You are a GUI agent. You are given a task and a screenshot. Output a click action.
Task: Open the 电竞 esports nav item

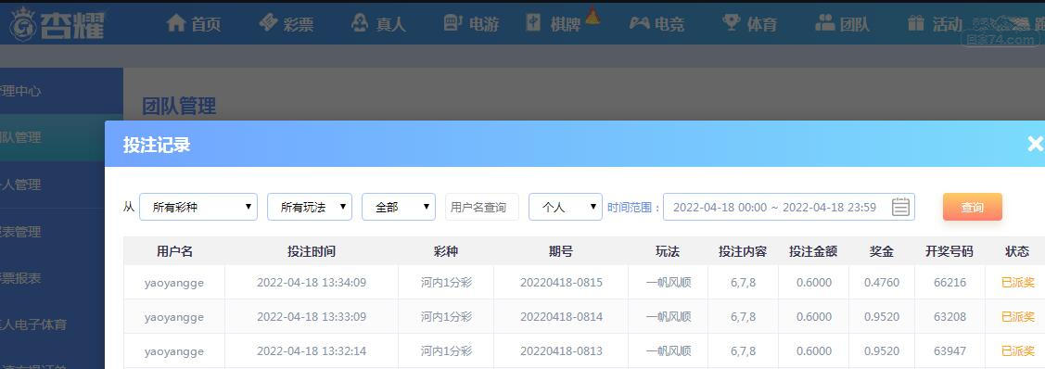point(656,24)
